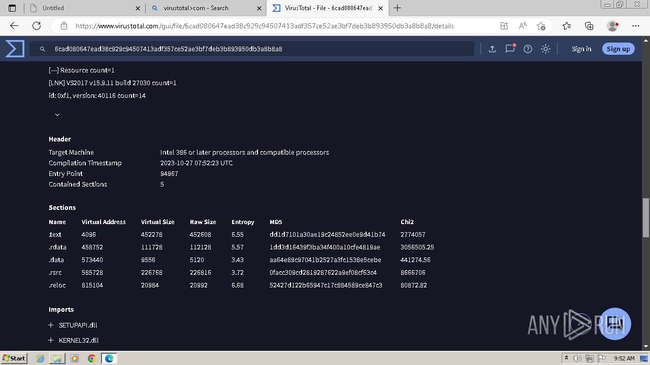Click the Entropy column header
The height and width of the screenshot is (365, 650).
pyautogui.click(x=243, y=222)
